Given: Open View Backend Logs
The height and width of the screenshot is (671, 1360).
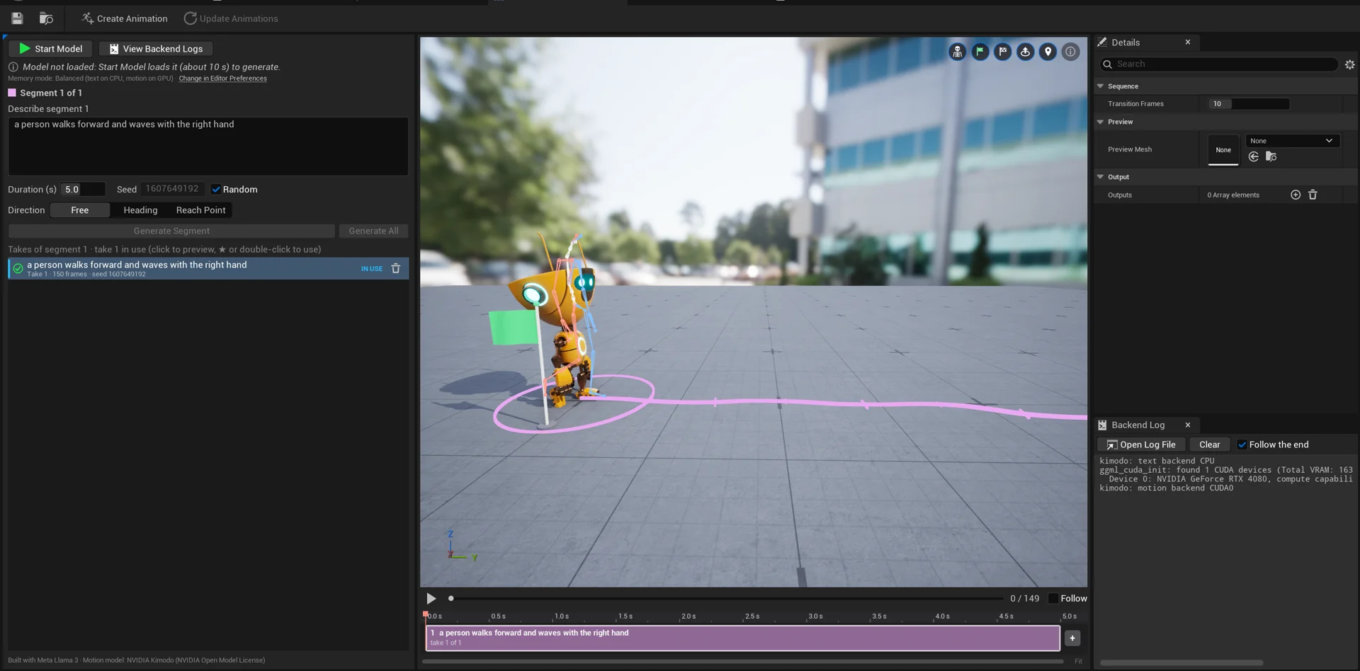Looking at the screenshot, I should click(156, 49).
